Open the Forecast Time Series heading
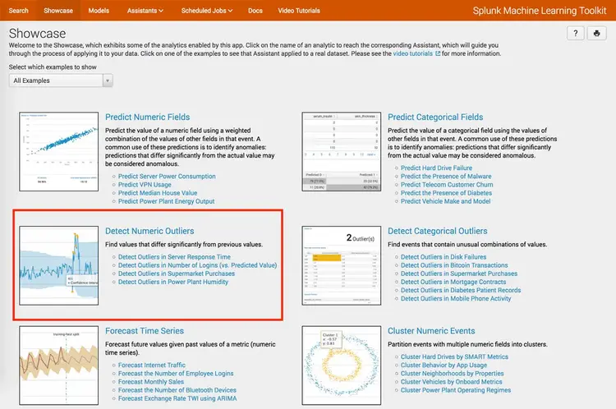 145,331
